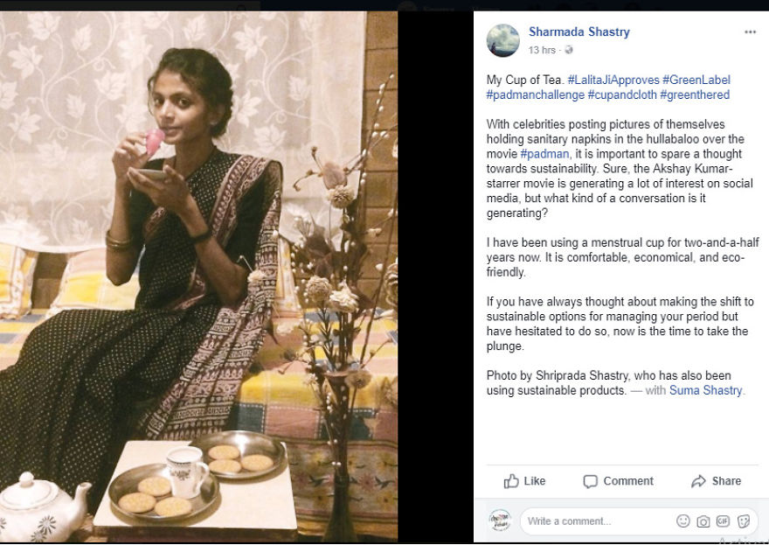Visit the #greenthered hashtag
Image resolution: width=769 pixels, height=545 pixels.
click(x=695, y=94)
